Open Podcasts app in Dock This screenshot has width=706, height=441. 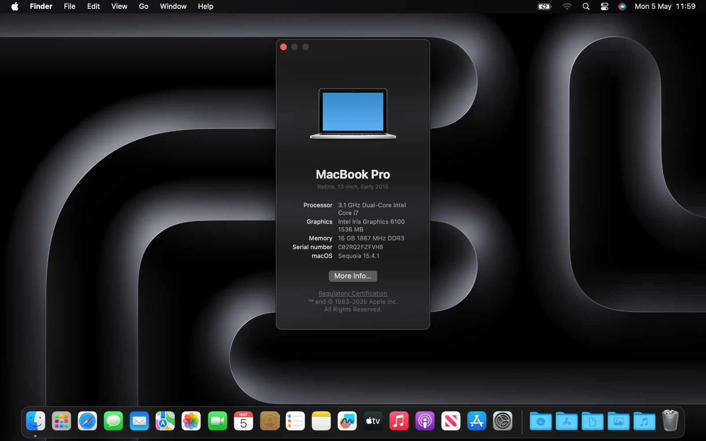[x=425, y=421]
